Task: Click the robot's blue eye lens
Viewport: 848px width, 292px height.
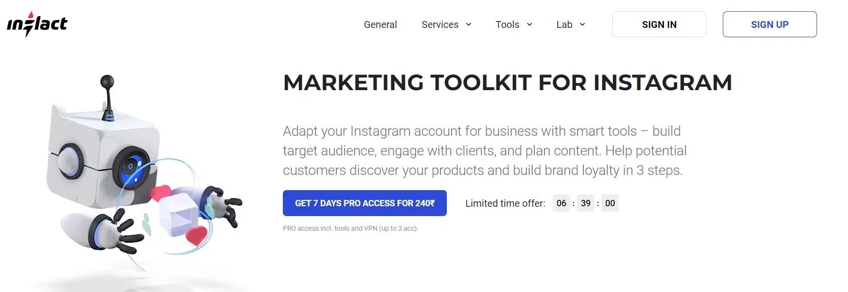Action: tap(131, 167)
